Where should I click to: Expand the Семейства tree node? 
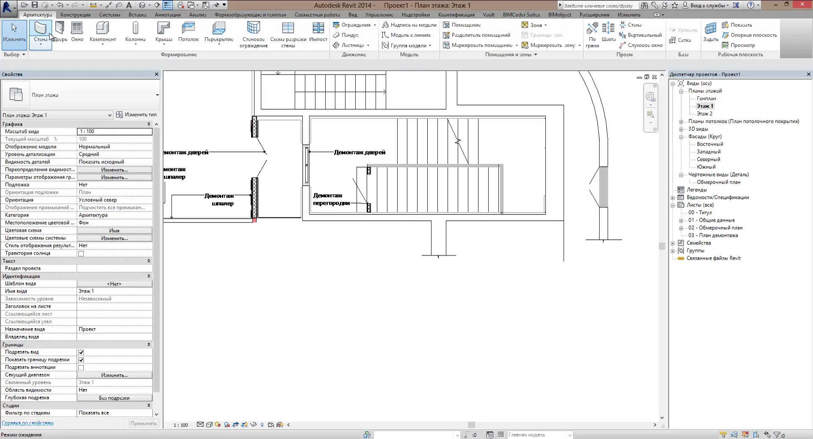(x=673, y=243)
